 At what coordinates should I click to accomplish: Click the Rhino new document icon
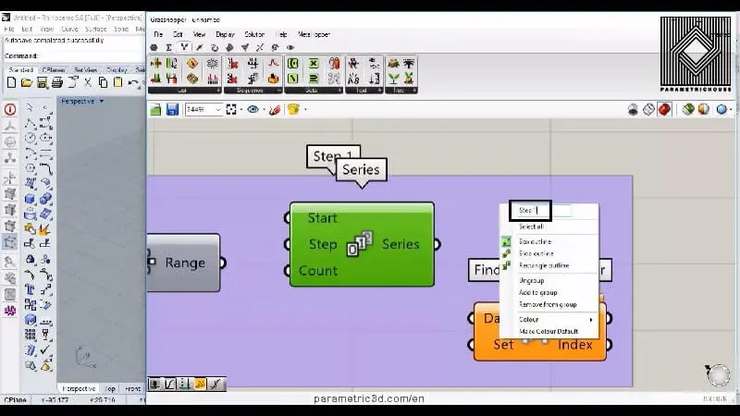coord(11,82)
